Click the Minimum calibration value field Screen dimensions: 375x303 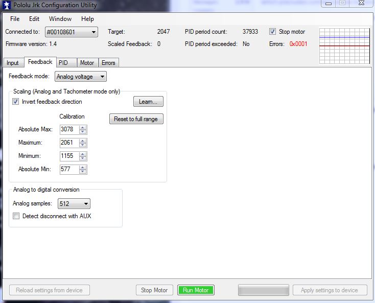pos(69,156)
